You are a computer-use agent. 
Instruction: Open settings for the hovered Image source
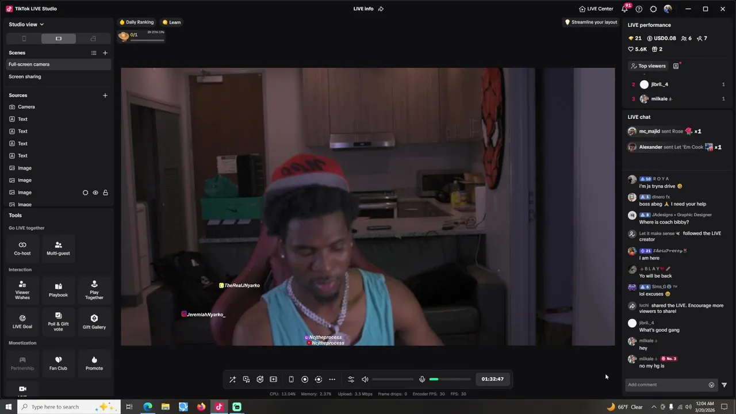(85, 193)
